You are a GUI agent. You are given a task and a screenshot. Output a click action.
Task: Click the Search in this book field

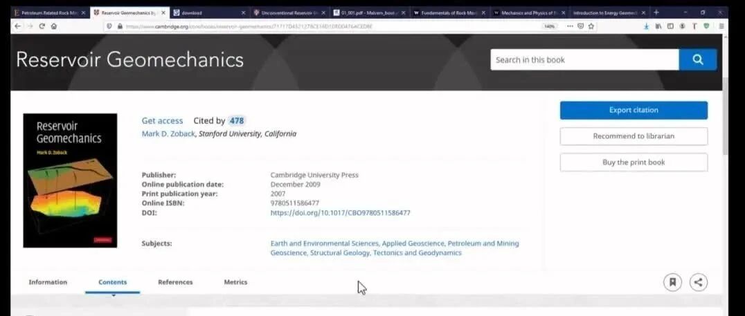point(584,59)
